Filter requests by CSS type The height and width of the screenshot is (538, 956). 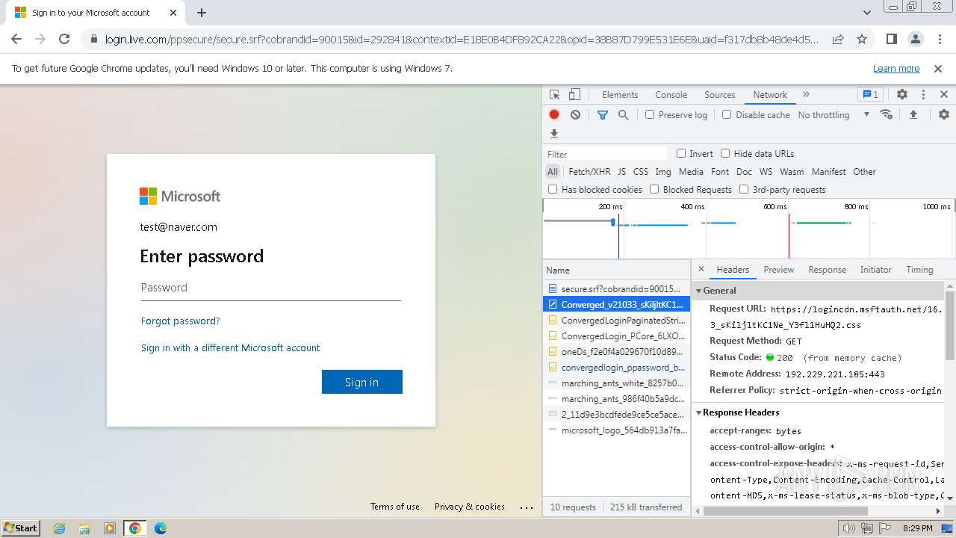[641, 171]
